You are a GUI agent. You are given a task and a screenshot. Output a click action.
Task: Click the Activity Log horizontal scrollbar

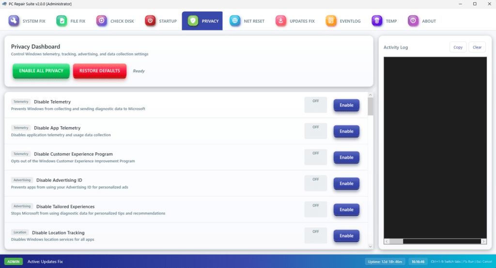tap(434, 241)
